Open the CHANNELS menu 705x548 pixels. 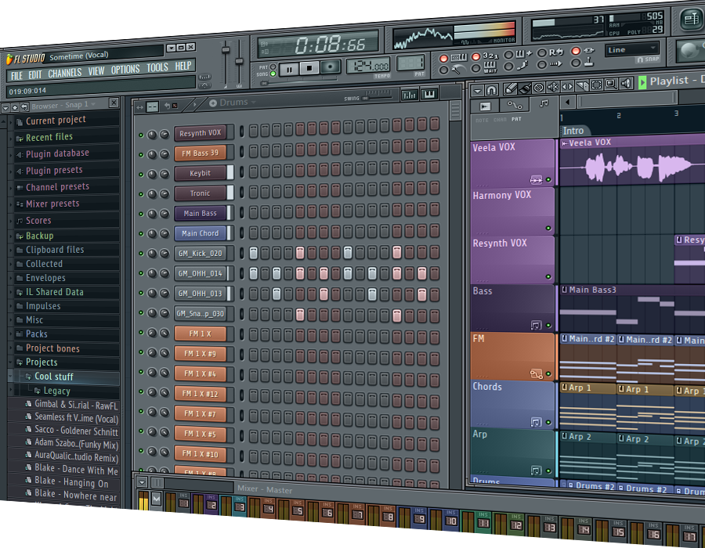[x=64, y=74]
